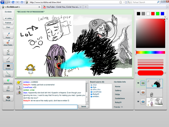Select the Area Picker tool
This screenshot has height=127, width=169.
(8, 43)
